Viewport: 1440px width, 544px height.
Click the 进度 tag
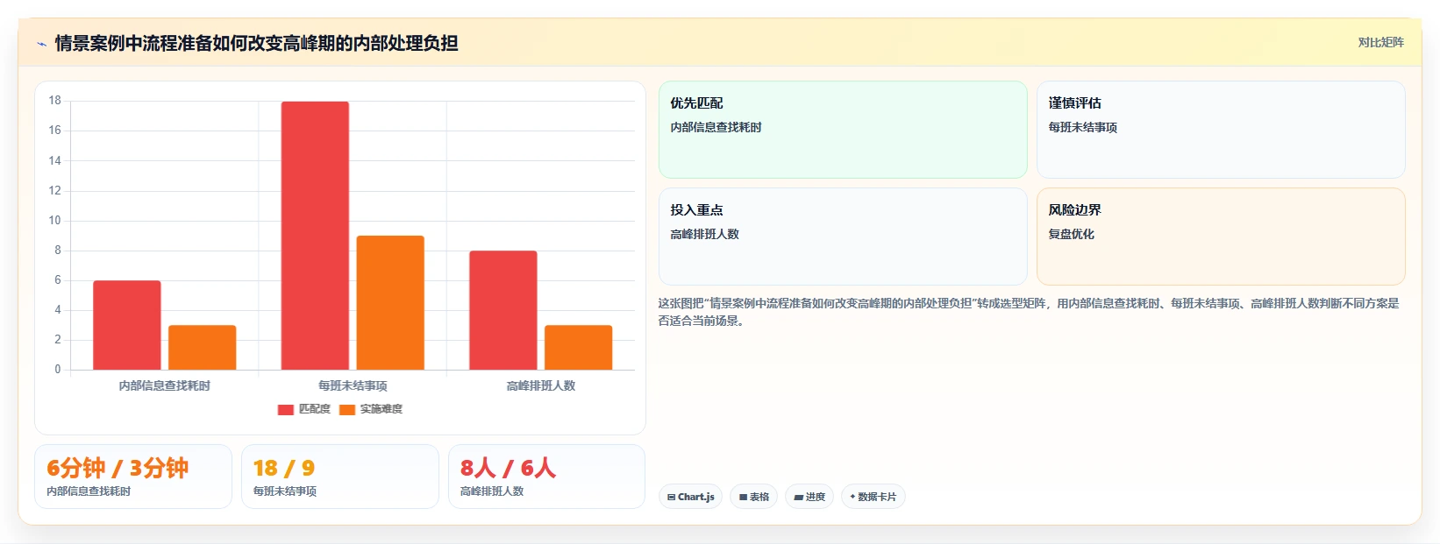(809, 497)
